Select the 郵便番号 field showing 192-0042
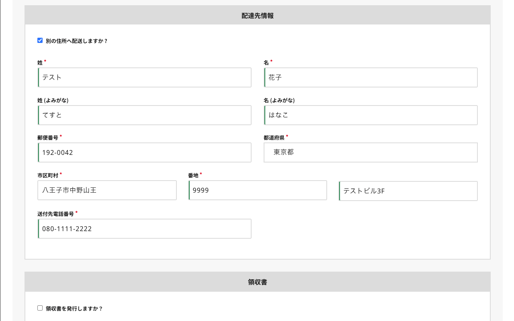514x321 pixels. point(145,152)
